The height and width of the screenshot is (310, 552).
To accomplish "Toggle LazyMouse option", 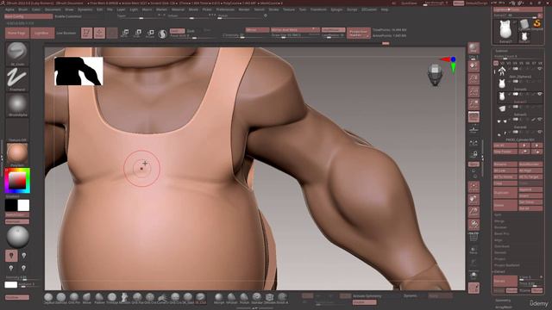I will coord(333,30).
